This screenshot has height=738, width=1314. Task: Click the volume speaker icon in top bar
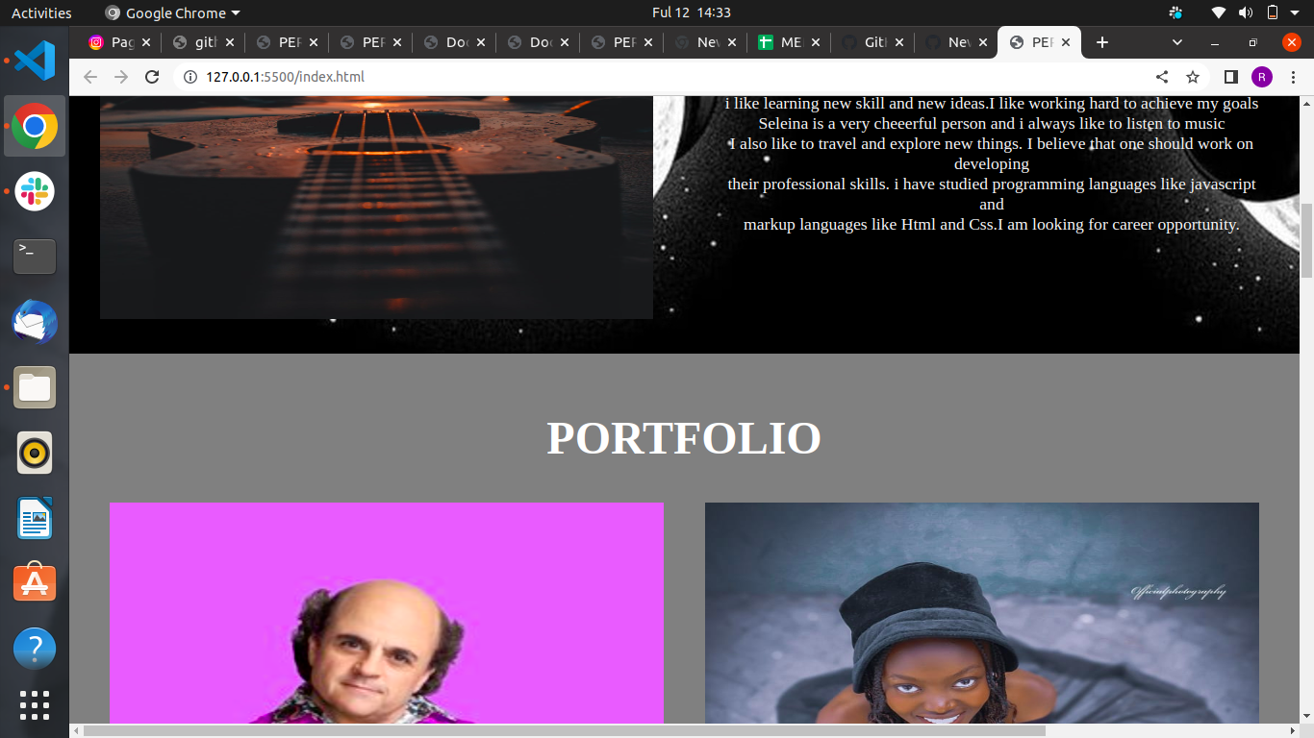1246,12
